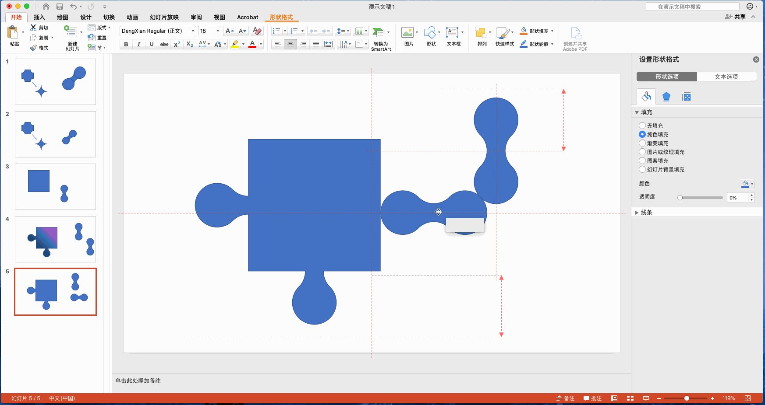Open the Slide Show ribbon tab
Screen dimensions: 765x405
tap(164, 17)
